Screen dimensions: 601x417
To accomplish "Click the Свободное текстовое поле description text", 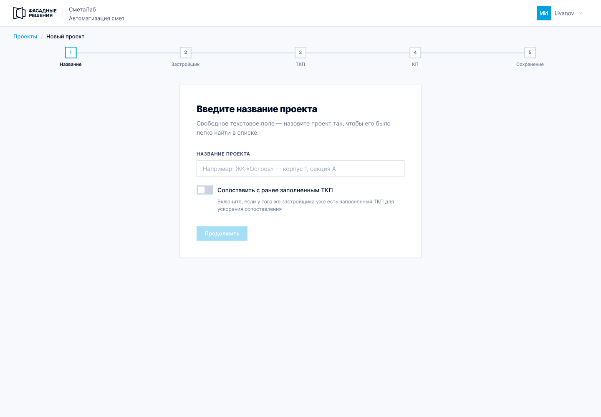I will [294, 128].
